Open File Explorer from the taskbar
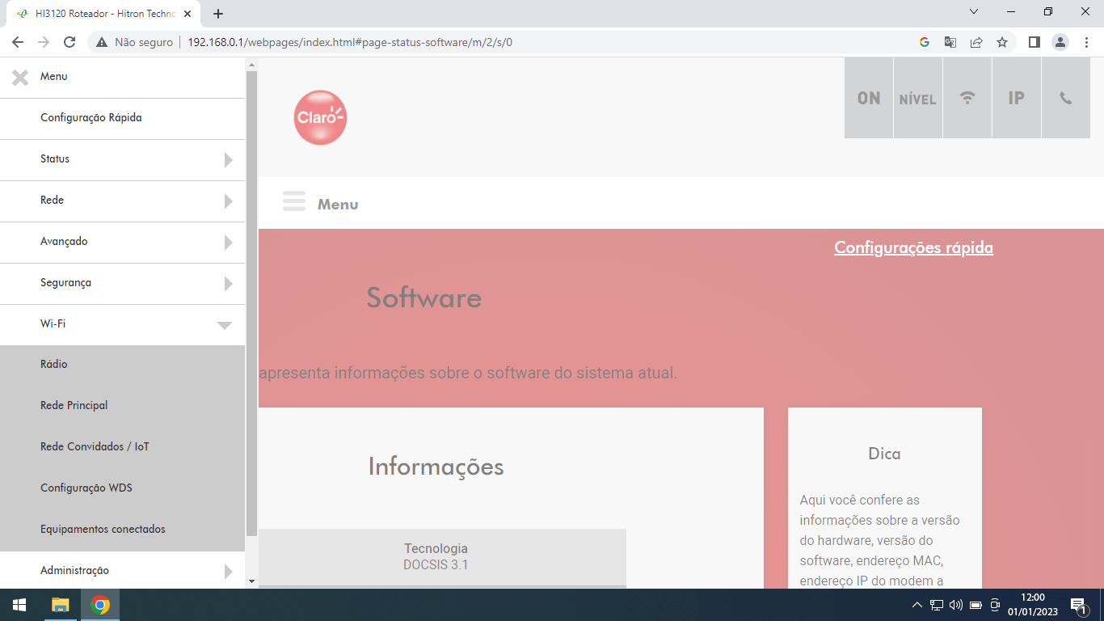The height and width of the screenshot is (621, 1104). 61,605
